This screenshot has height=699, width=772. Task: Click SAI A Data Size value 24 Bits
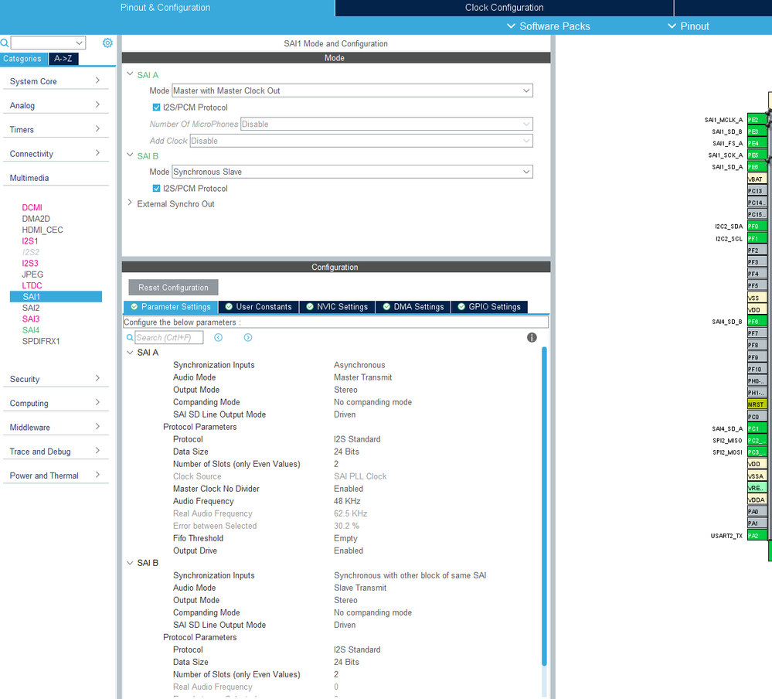(347, 452)
